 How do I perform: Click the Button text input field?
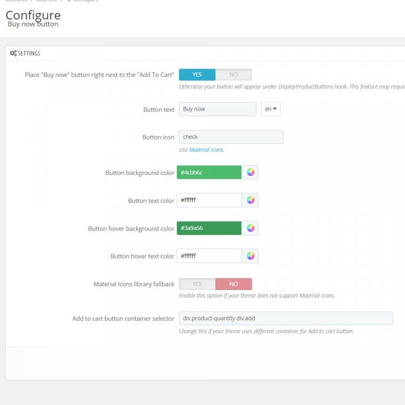(x=217, y=109)
